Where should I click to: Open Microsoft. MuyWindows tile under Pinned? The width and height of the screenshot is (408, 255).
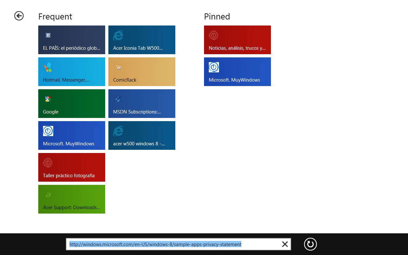point(237,72)
